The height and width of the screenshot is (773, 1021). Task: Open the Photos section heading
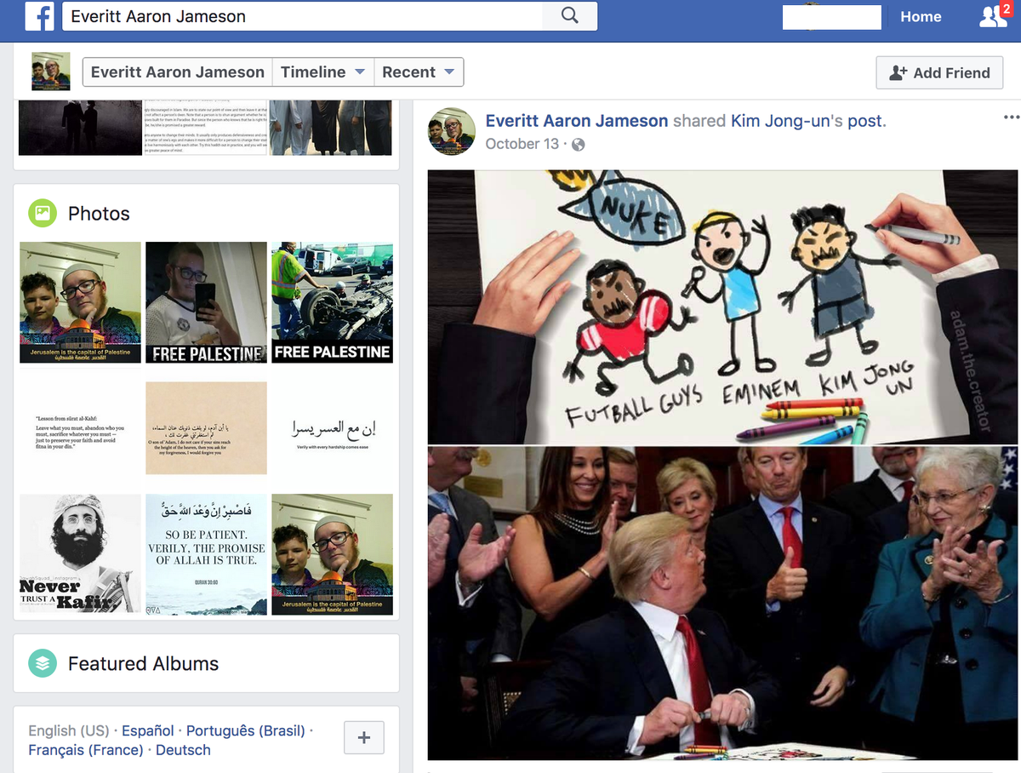[99, 214]
